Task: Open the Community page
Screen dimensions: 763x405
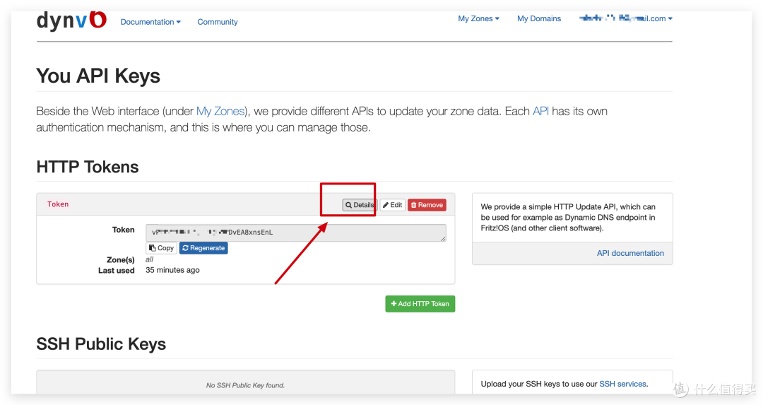Action: [218, 22]
